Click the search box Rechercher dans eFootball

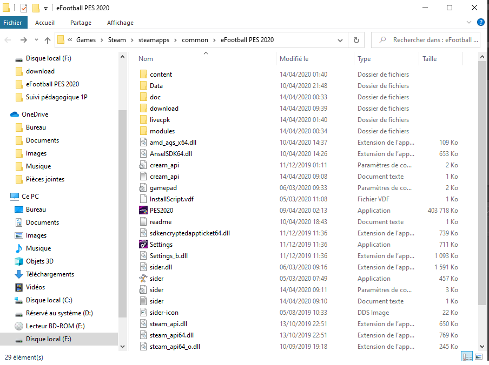click(x=426, y=40)
